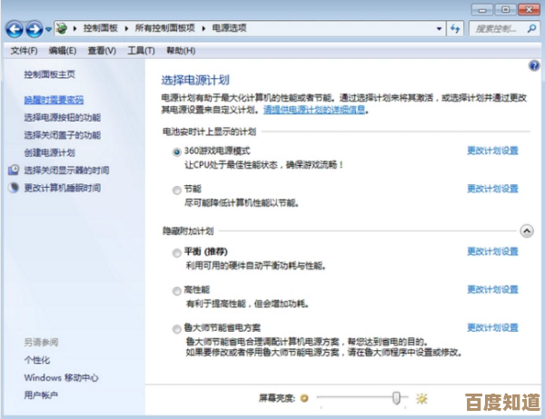This screenshot has height=419, width=545.
Task: Click the 尽可能降低计算机性能以节能 description
Action: point(242,203)
